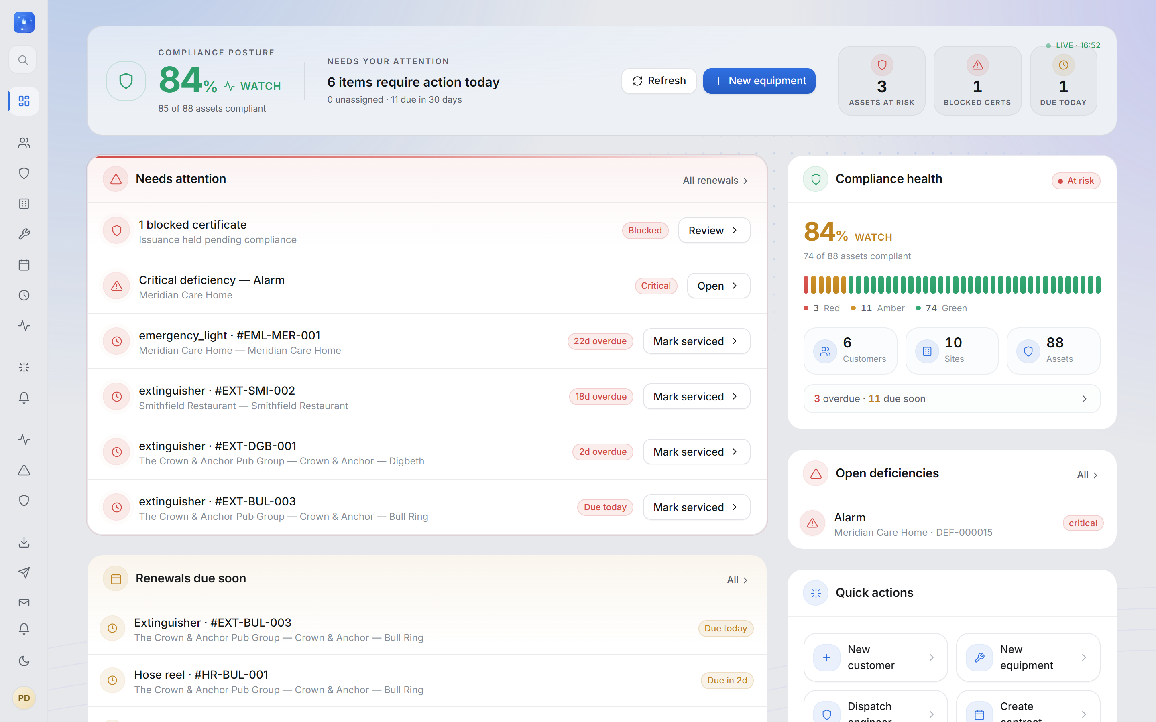Open the customers people icon in sidebar

click(x=24, y=143)
